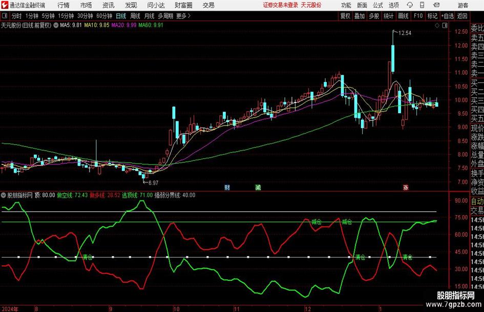
Task: Click the 2024年 label on time axis
Action: 10,309
